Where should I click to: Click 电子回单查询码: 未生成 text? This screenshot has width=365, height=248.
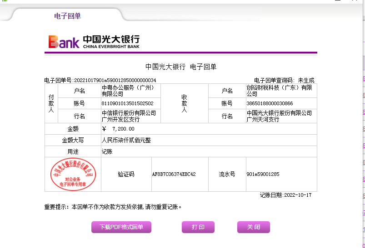[x=284, y=80]
